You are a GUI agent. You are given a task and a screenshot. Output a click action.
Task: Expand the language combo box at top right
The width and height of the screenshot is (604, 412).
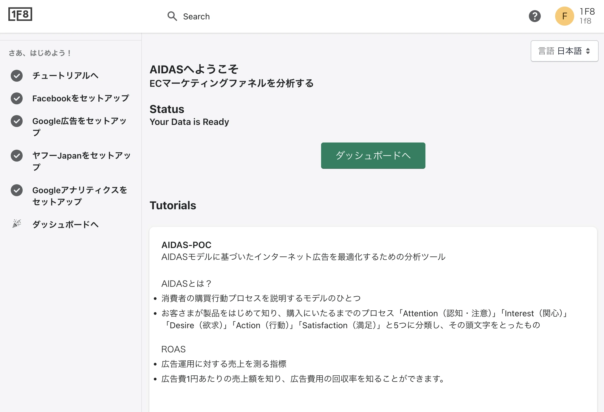pos(564,51)
